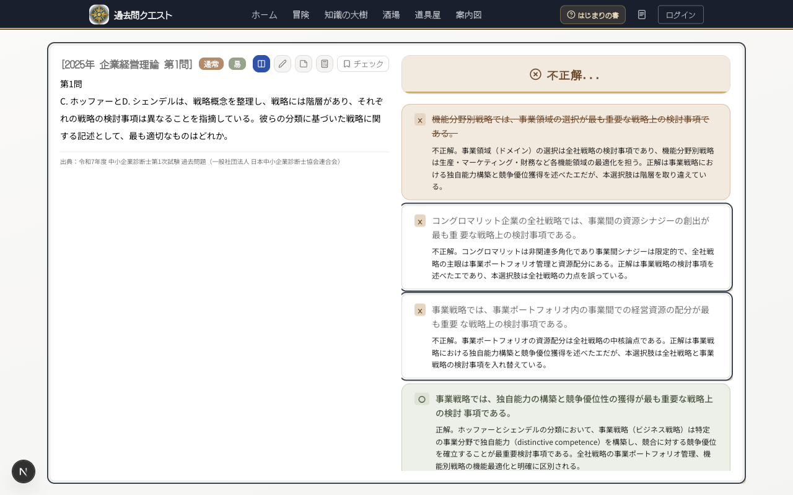Select the 独自能力の構築 correct answer card

(566, 428)
